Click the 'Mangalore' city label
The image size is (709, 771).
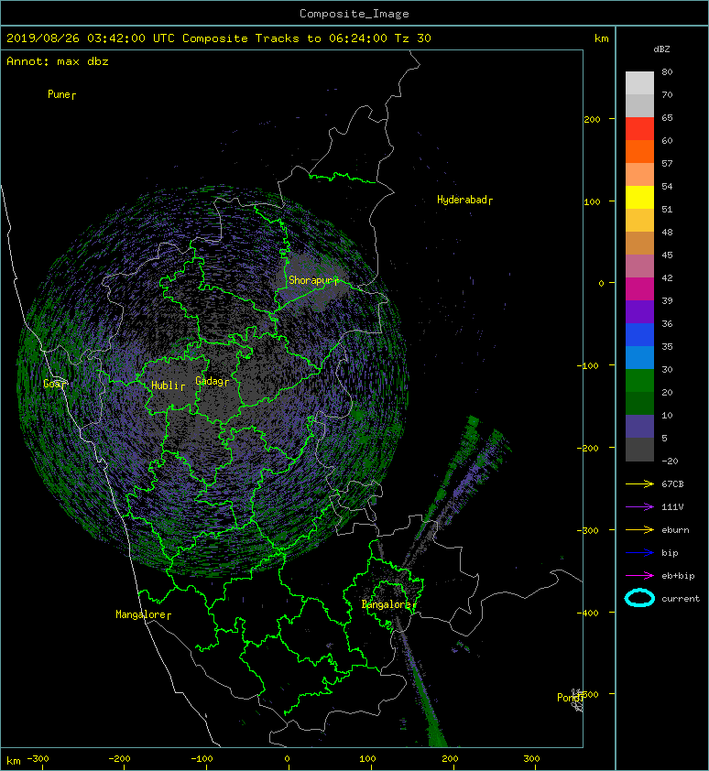pos(141,614)
